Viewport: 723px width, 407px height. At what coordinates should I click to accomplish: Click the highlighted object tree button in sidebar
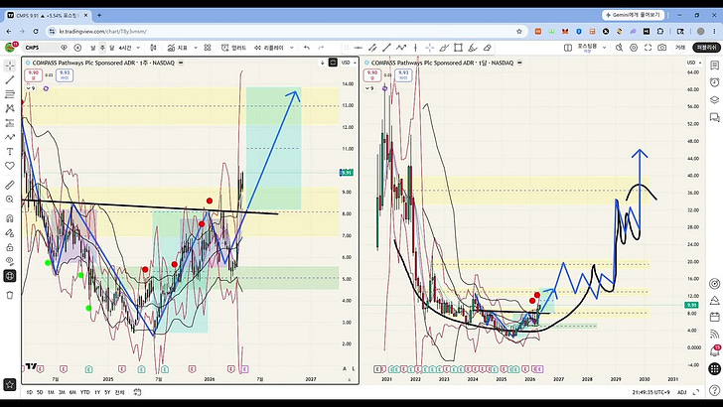10,276
